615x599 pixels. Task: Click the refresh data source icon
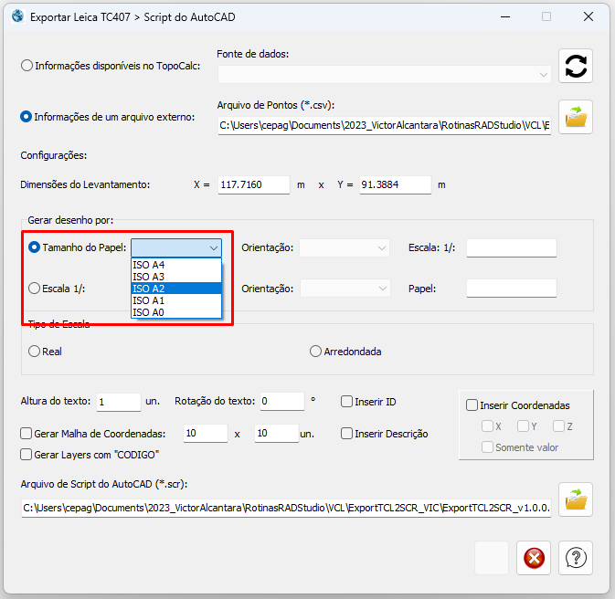[576, 66]
